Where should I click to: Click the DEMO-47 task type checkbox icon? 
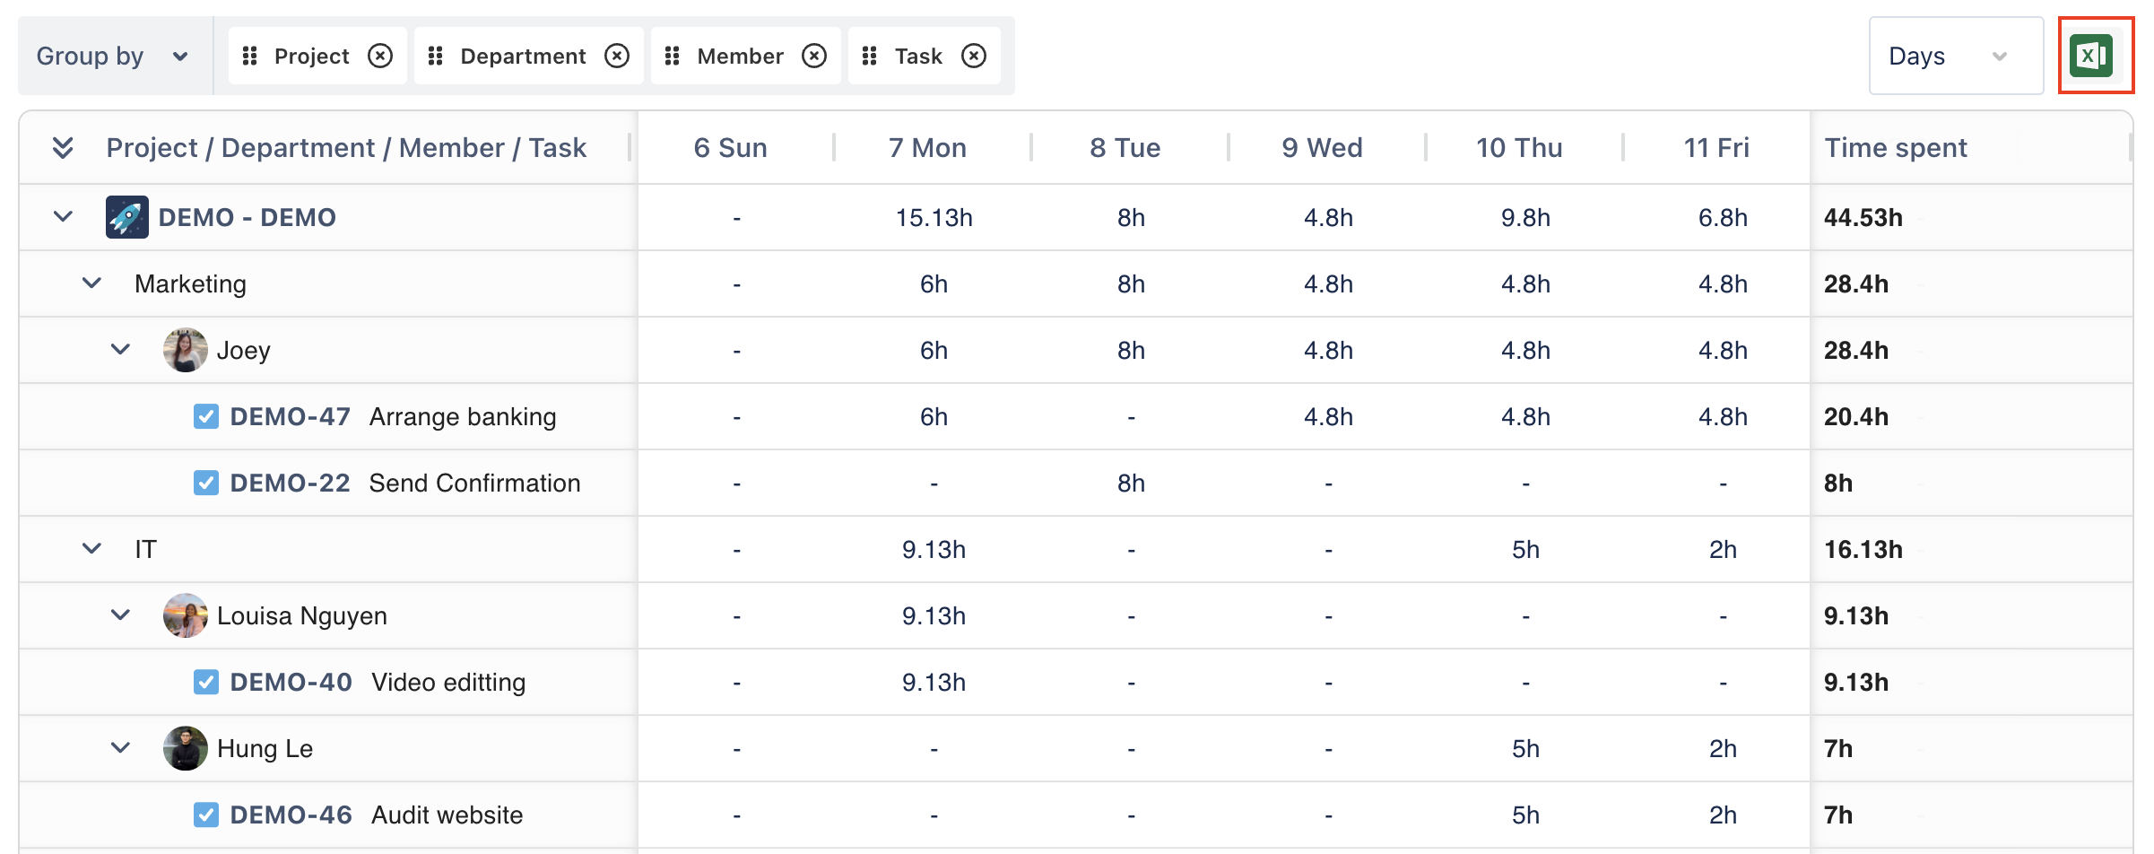pyautogui.click(x=206, y=416)
